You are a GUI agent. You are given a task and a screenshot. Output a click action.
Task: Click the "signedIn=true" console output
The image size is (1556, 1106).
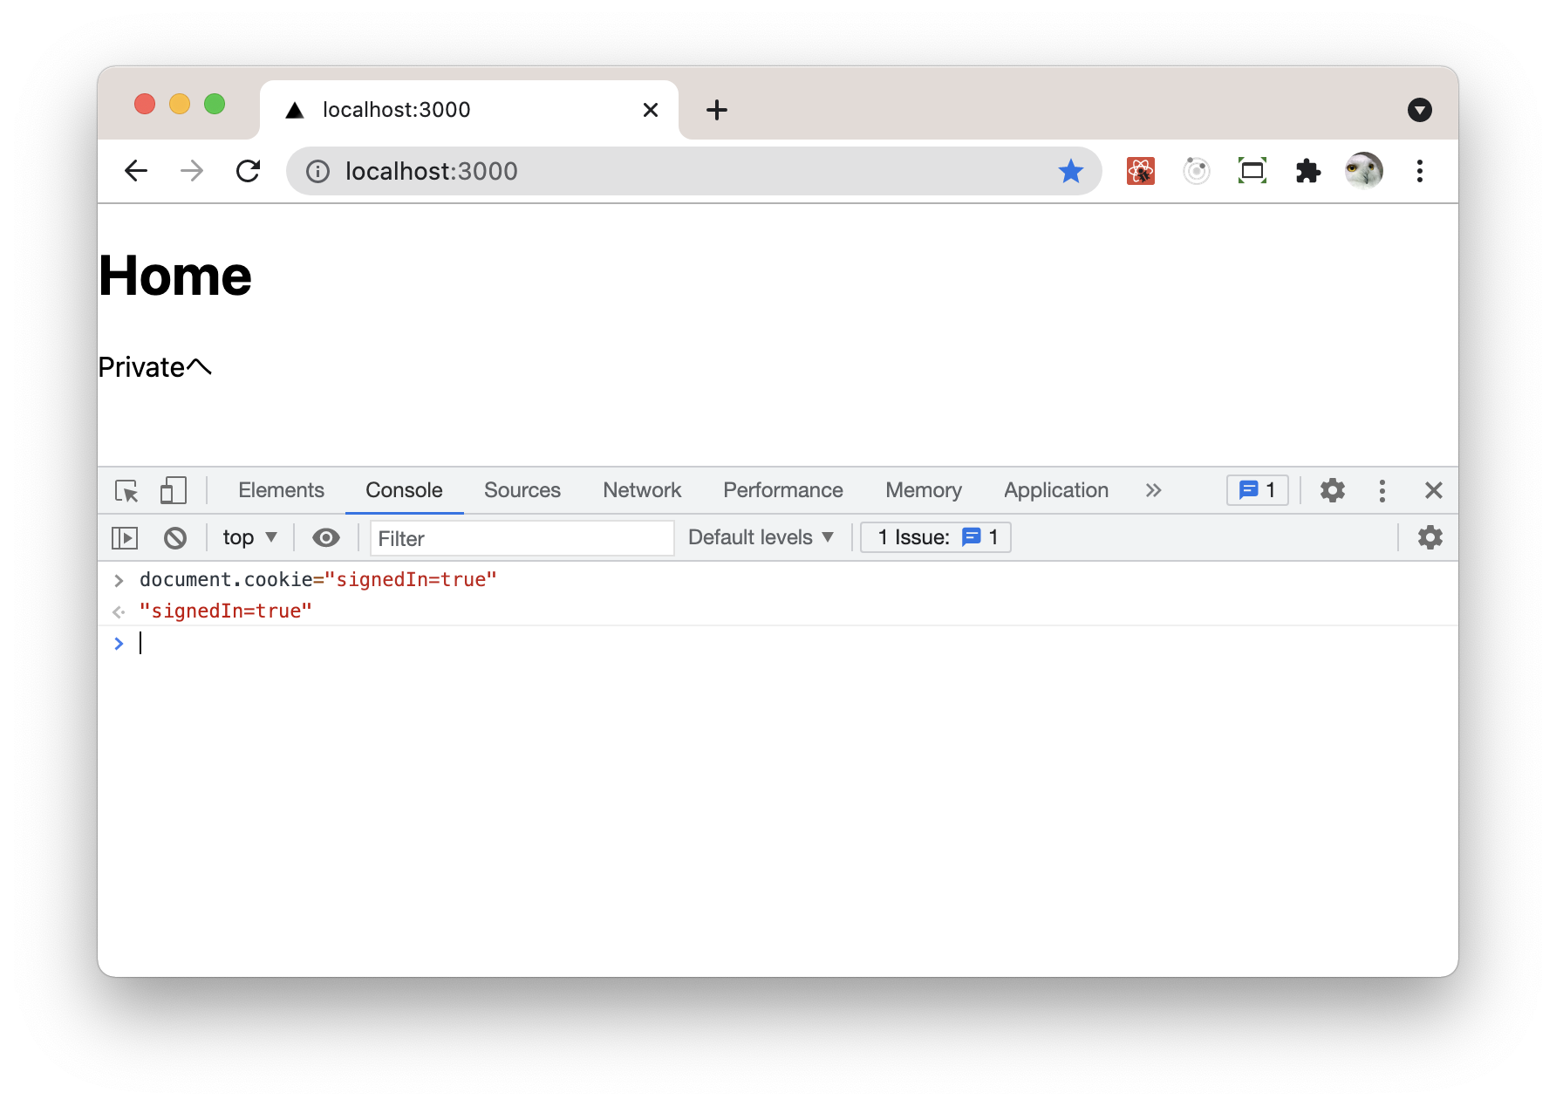(226, 611)
